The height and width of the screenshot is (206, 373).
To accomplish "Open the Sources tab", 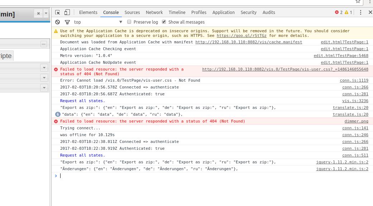I will (132, 12).
